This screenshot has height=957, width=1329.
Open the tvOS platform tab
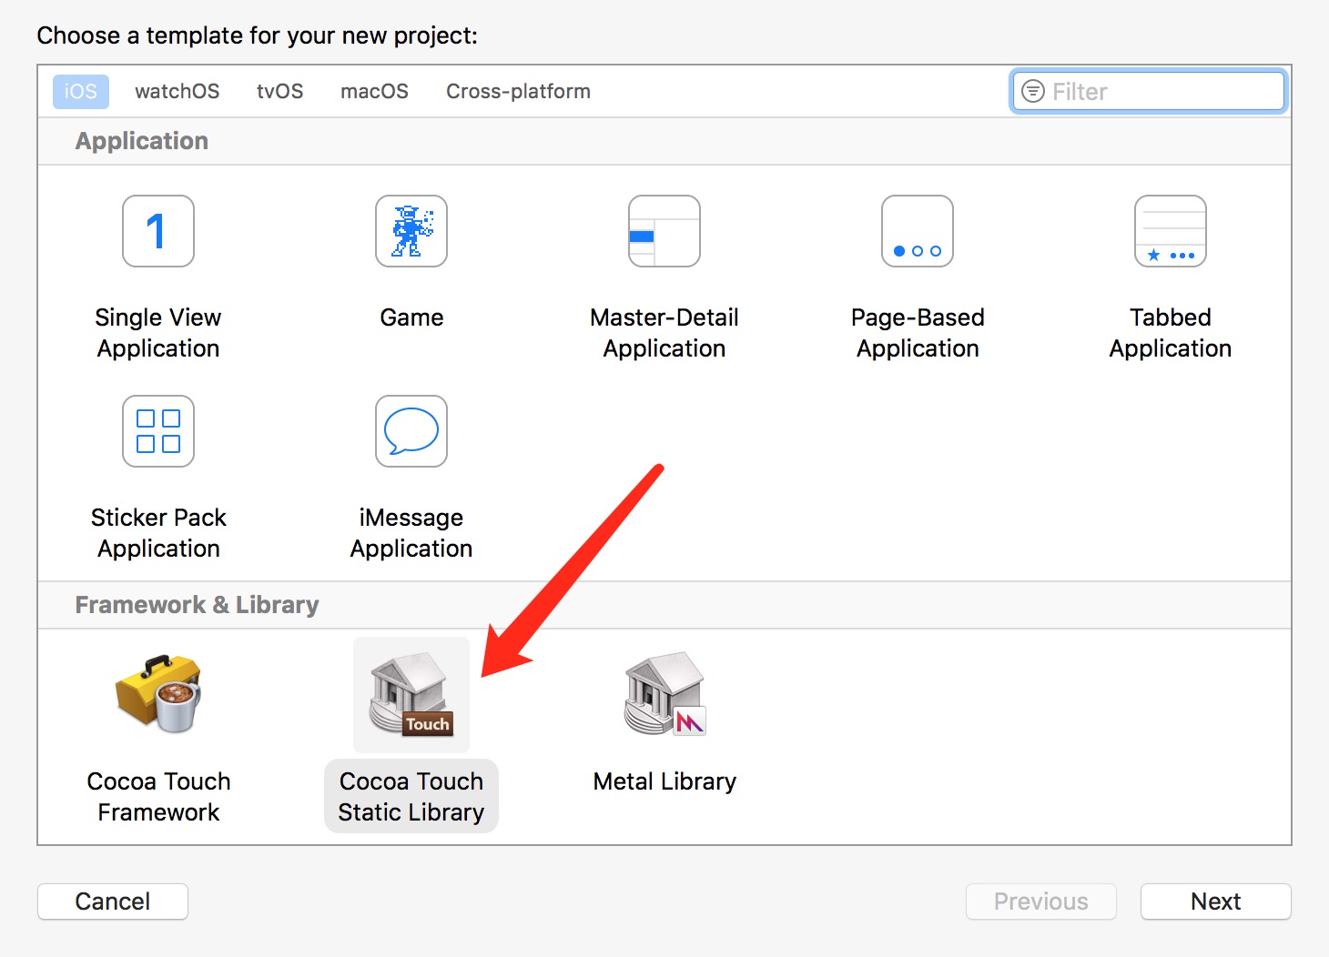pos(280,91)
